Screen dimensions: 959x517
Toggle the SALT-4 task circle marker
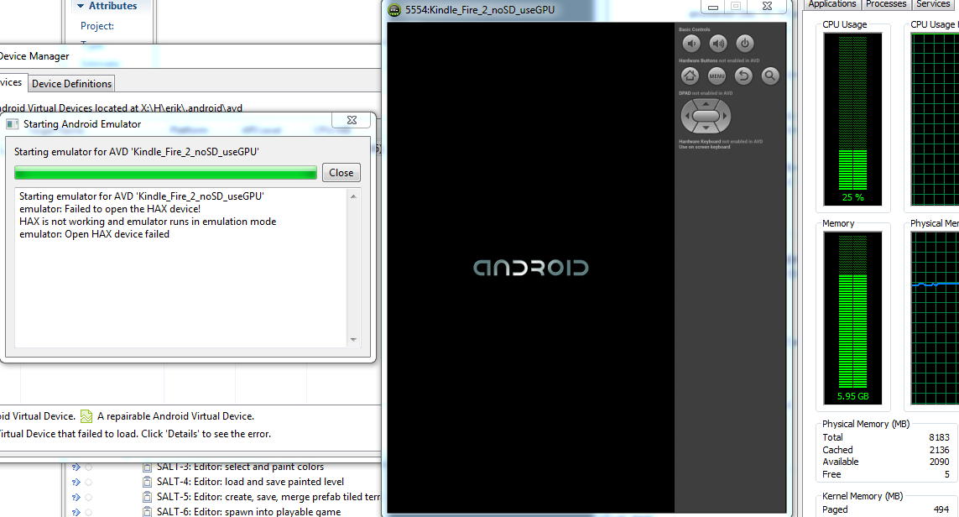click(x=89, y=482)
